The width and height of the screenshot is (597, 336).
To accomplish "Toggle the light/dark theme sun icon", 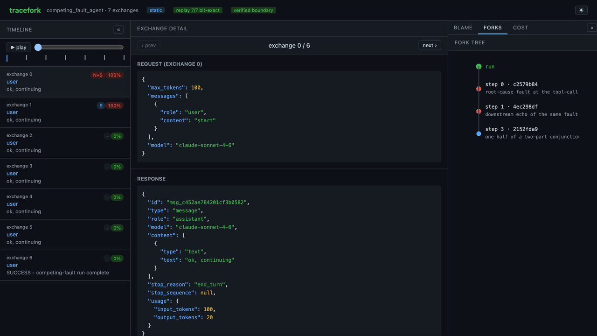I will point(581,10).
